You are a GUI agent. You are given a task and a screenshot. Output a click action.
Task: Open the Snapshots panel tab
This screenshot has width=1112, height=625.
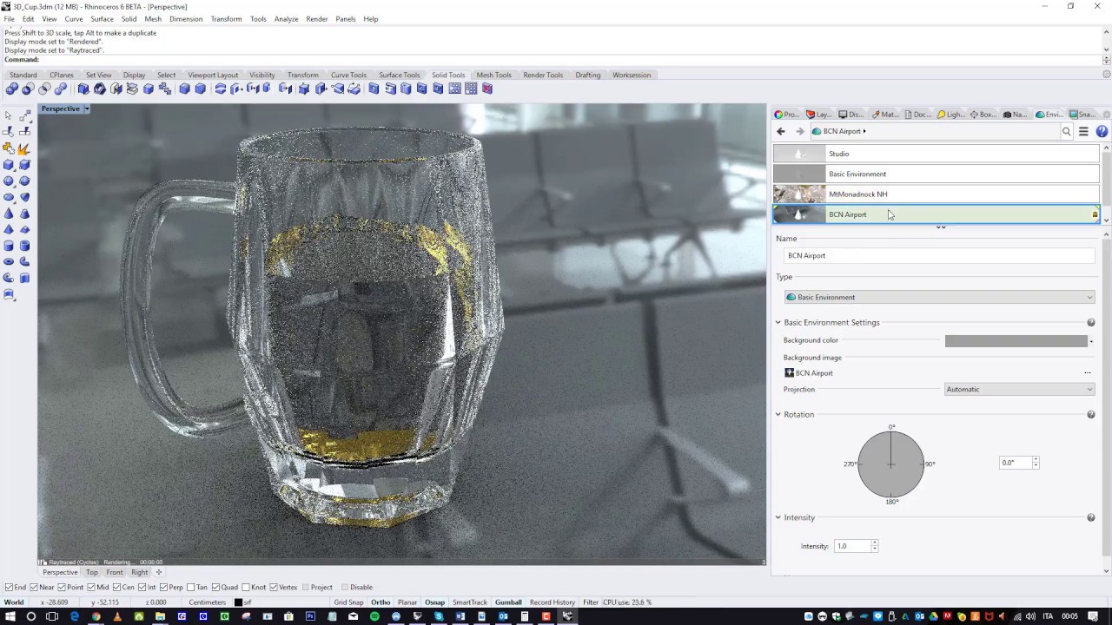pyautogui.click(x=1082, y=115)
